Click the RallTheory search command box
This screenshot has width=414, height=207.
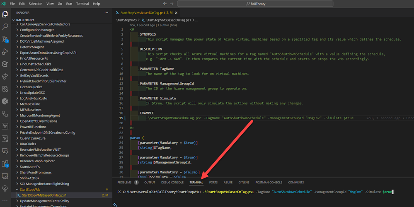(255, 4)
